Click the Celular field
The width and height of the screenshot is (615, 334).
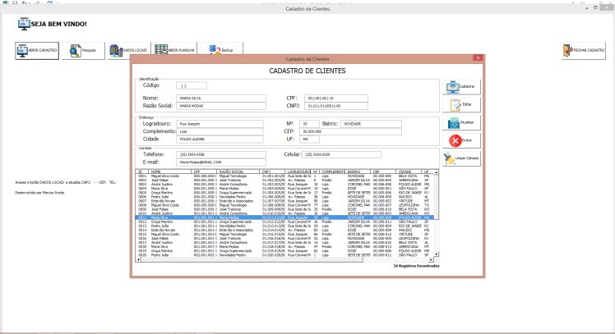click(x=342, y=154)
